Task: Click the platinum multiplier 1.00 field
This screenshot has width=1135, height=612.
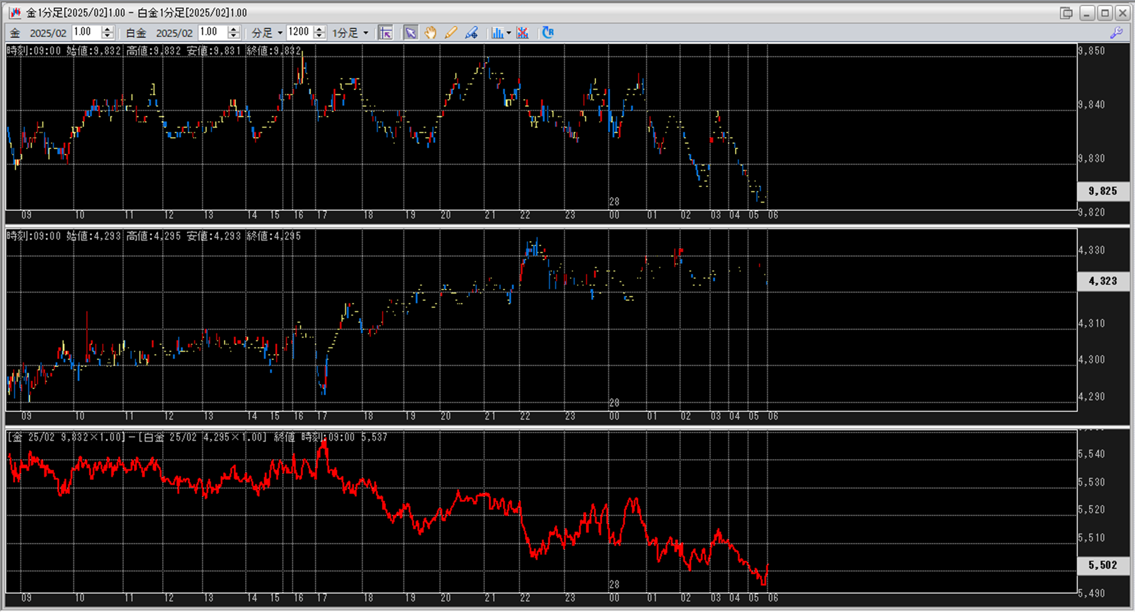Action: (212, 32)
